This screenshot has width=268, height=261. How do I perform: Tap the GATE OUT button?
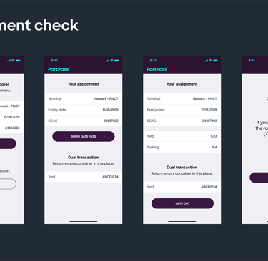(182, 203)
